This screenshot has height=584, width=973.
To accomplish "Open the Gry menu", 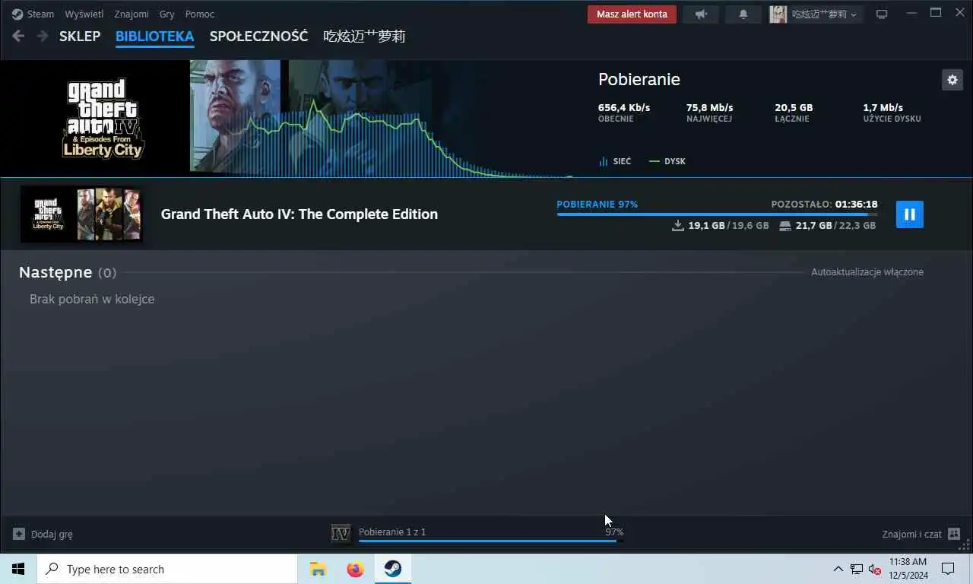I will pyautogui.click(x=166, y=14).
